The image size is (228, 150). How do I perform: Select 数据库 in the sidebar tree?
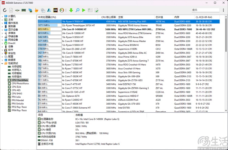point(12,60)
